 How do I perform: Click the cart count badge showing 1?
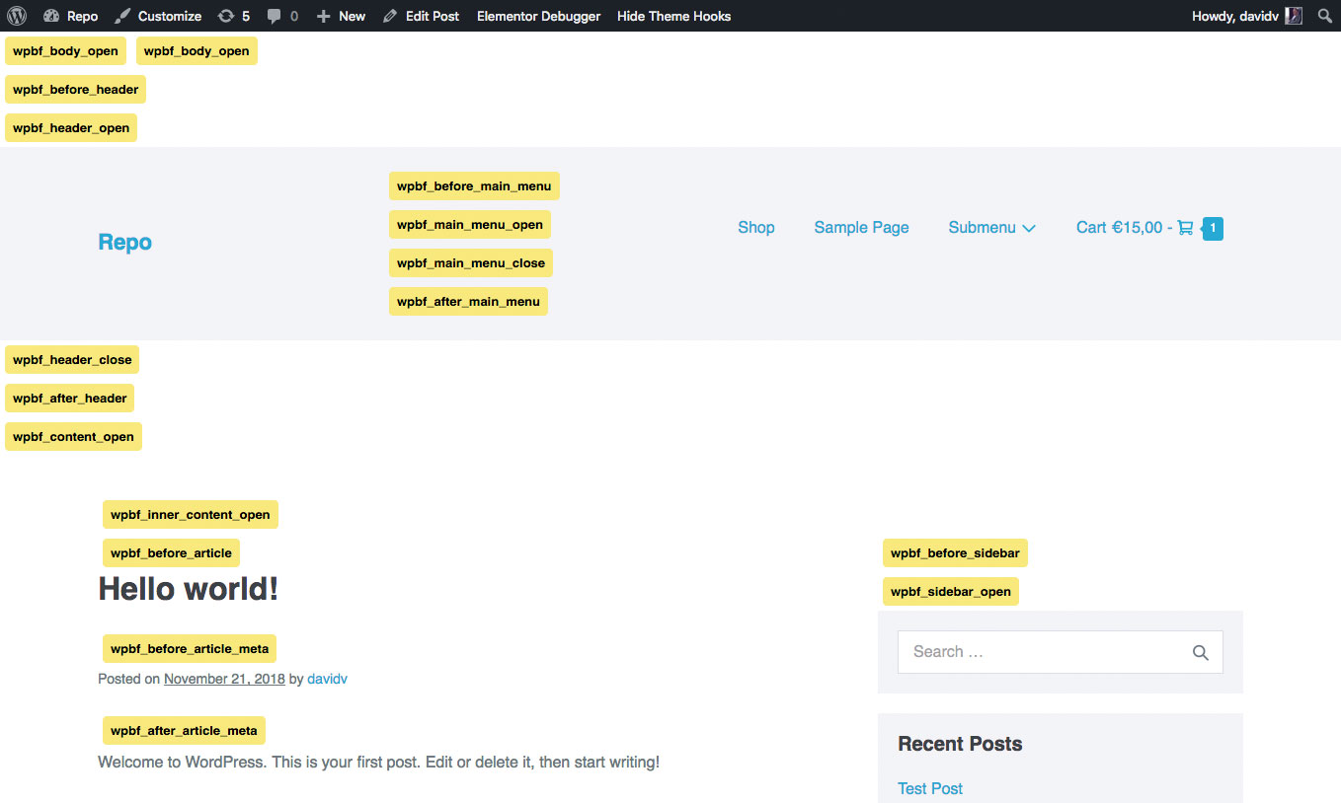1213,229
